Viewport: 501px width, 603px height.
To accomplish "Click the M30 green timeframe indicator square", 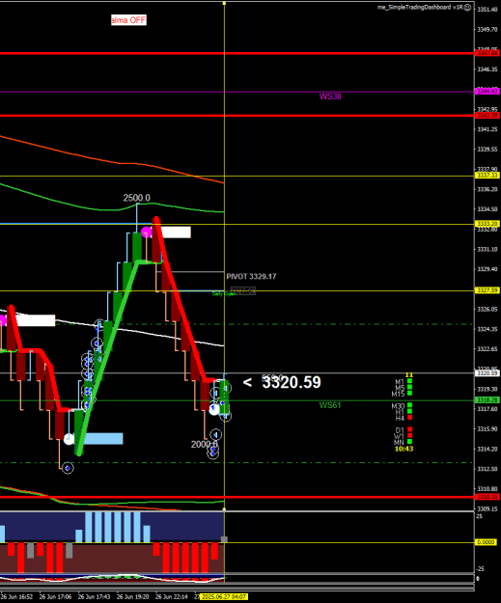I will click(409, 405).
